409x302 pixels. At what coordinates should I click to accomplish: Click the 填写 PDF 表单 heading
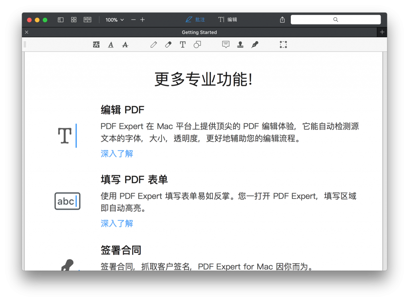point(134,180)
